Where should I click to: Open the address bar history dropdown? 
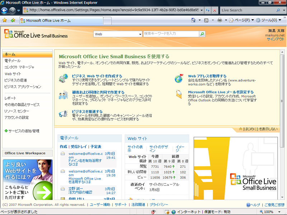202,10
